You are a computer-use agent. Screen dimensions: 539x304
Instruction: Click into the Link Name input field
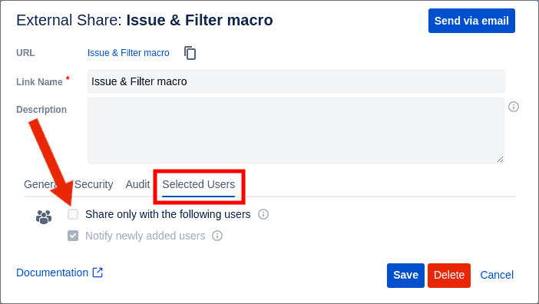(x=296, y=81)
